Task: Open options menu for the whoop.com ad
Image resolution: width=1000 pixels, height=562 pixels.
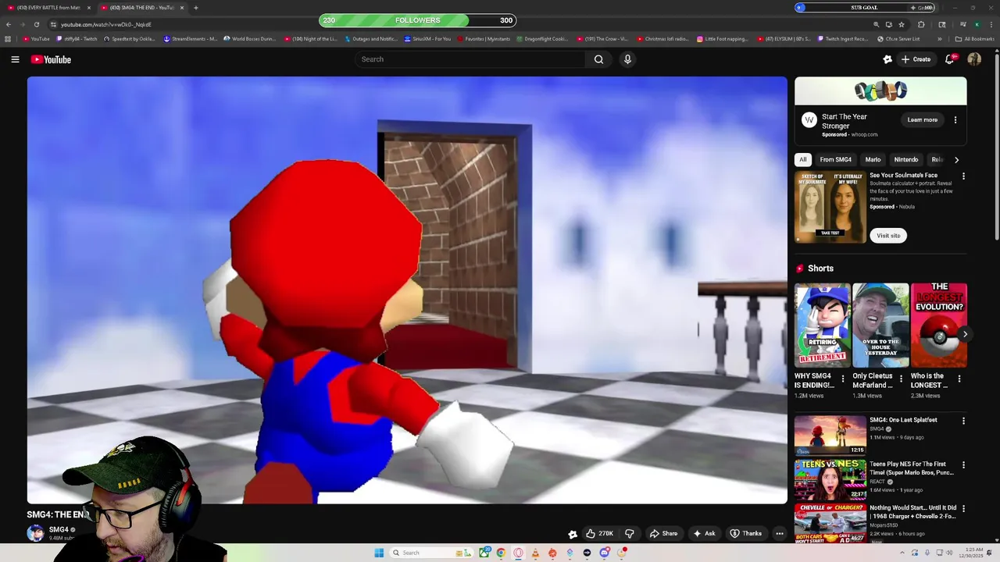Action: 955,119
